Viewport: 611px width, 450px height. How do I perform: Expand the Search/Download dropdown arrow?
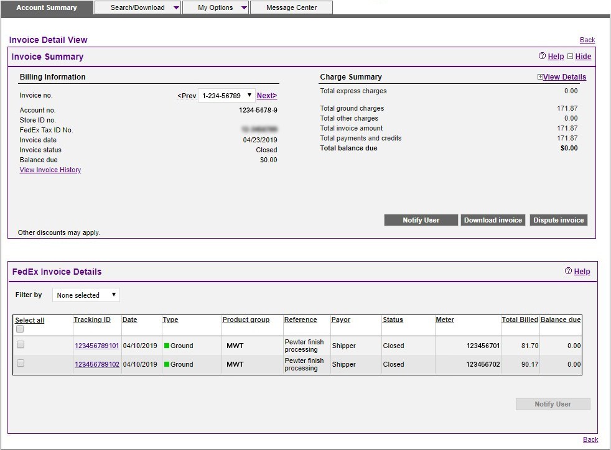176,8
